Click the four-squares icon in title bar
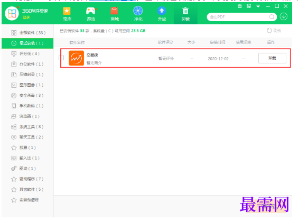This screenshot has height=221, width=299. (x=249, y=6)
